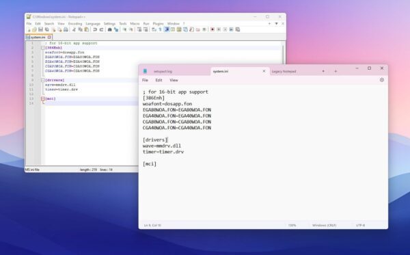Close the system.ini tab in Notepad++ using its tab button
This screenshot has height=255, width=410.
pos(49,38)
